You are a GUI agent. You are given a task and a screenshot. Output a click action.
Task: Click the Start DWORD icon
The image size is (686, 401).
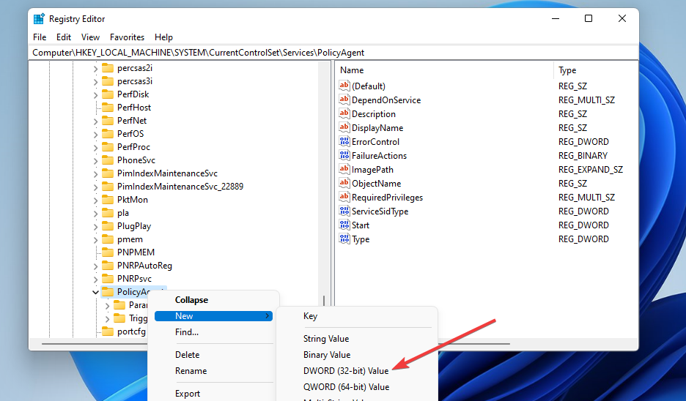(344, 225)
